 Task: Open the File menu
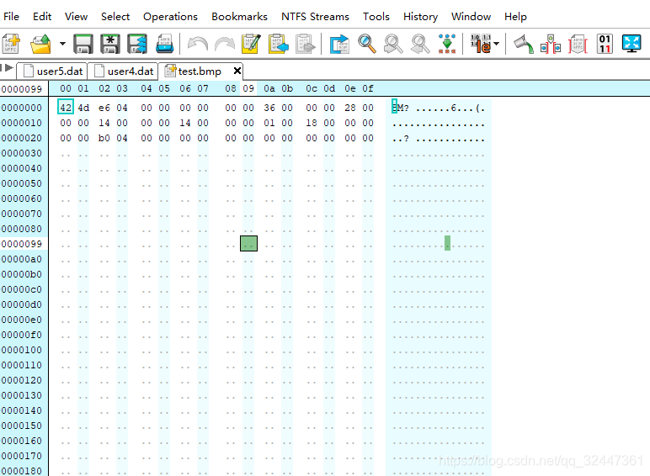11,17
